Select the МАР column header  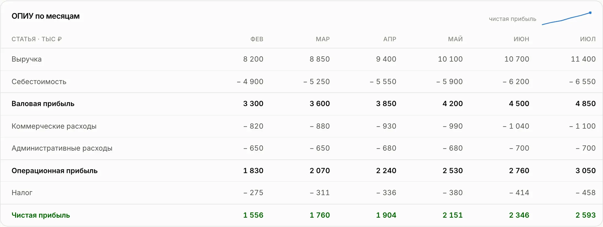pyautogui.click(x=323, y=39)
